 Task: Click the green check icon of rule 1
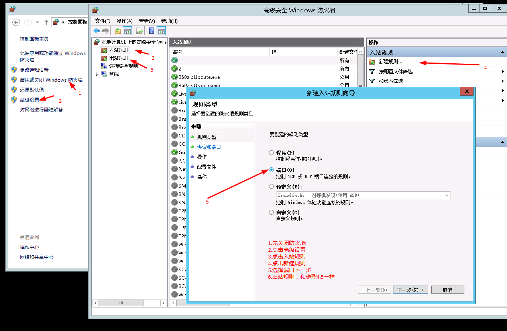tap(175, 60)
